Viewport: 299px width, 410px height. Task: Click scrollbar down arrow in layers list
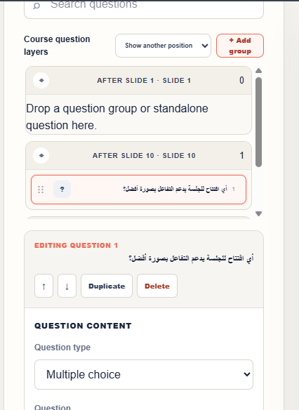pos(258,213)
